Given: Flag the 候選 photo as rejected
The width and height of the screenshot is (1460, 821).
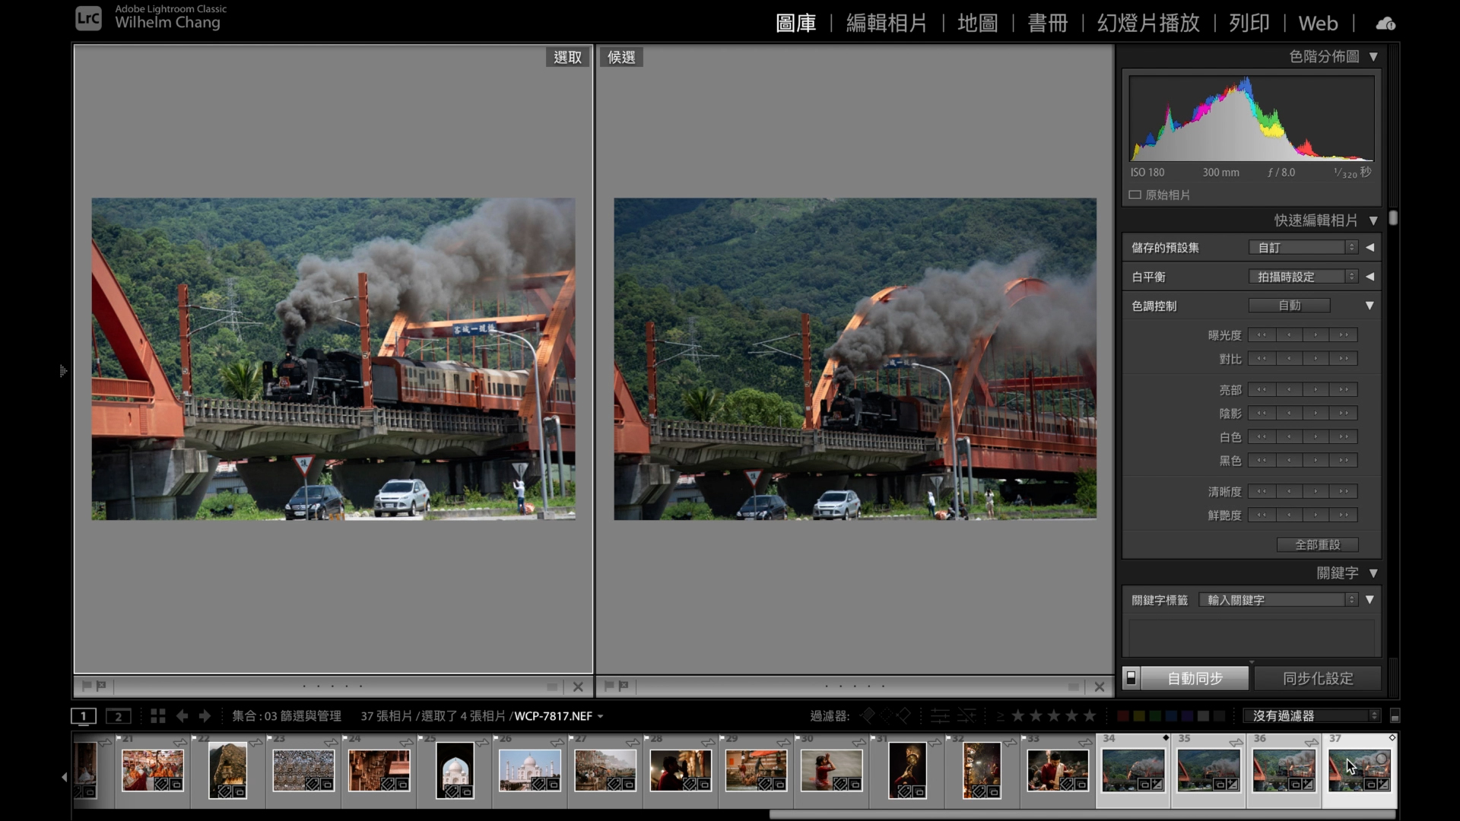Looking at the screenshot, I should 624,686.
